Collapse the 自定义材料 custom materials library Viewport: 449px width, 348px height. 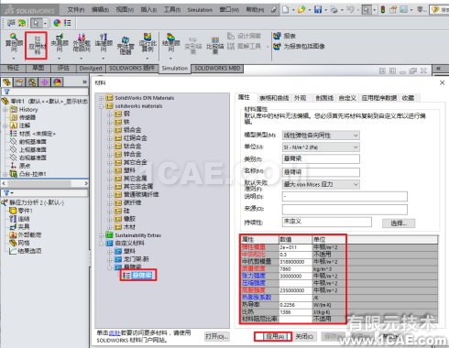tap(101, 244)
